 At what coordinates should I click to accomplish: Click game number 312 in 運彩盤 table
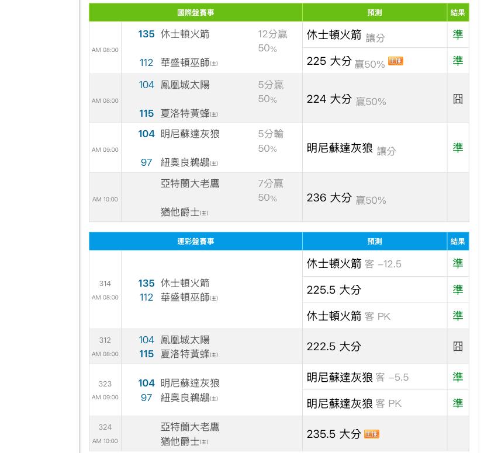105,340
